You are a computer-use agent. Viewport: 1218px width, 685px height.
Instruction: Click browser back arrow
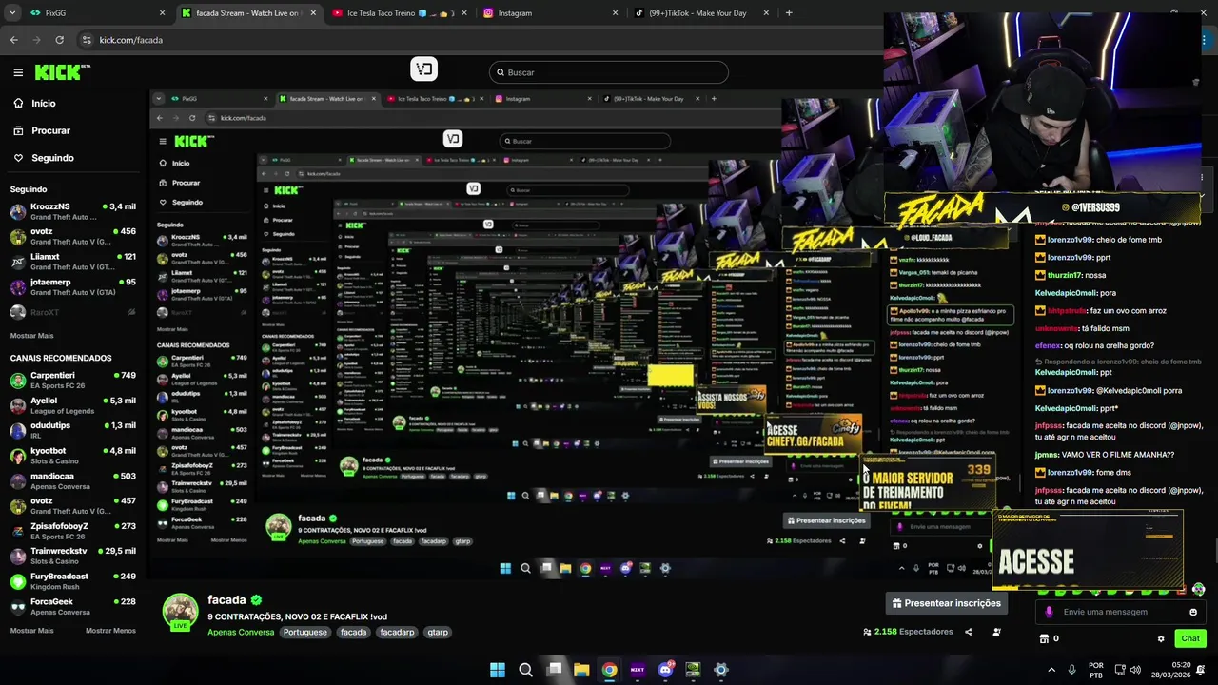pyautogui.click(x=13, y=40)
